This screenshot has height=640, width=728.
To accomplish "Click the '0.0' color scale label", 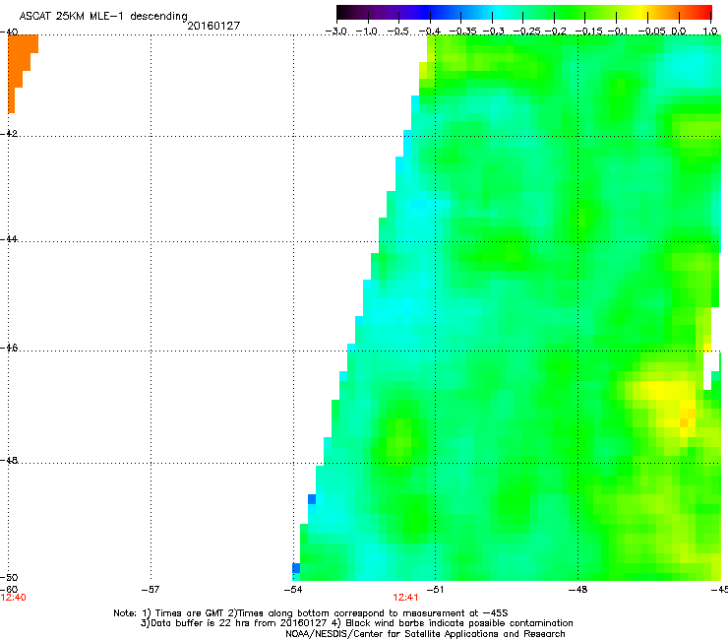I will click(x=679, y=32).
